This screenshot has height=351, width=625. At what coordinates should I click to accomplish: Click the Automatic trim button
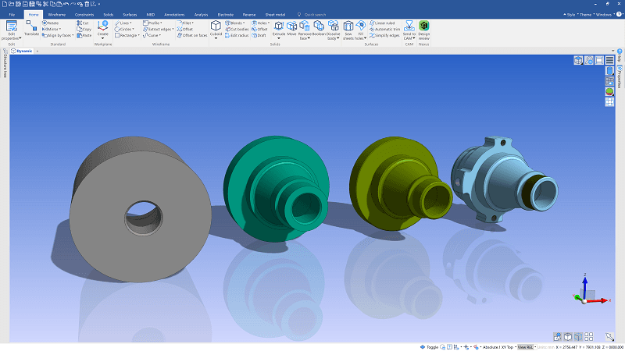coord(385,29)
